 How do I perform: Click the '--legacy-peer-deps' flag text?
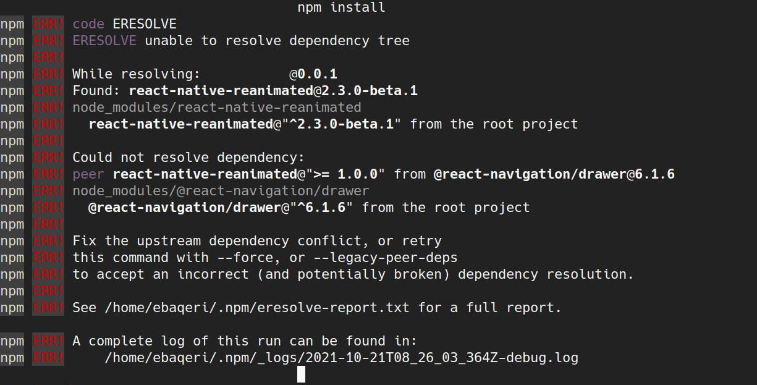tap(385, 258)
